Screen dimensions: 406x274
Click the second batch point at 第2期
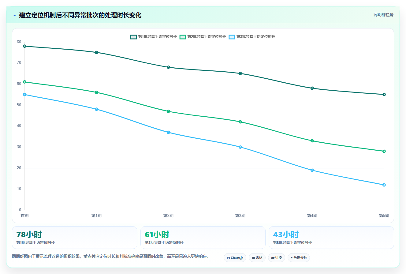pyautogui.click(x=168, y=111)
